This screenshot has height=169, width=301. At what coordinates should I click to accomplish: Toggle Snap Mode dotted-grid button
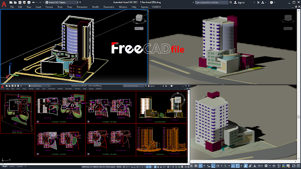click(x=200, y=166)
